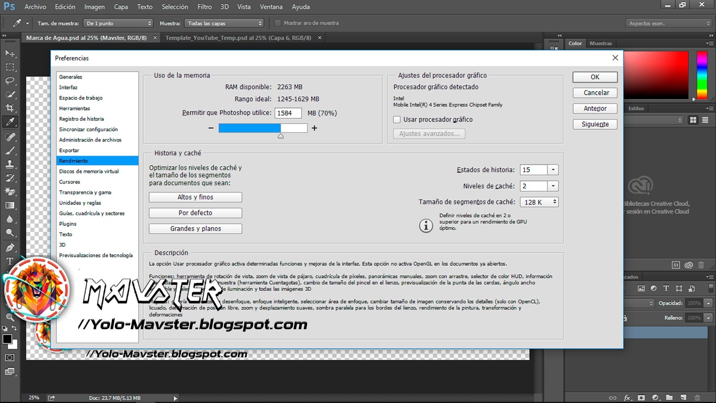
Task: Select the Horizontal Type tool
Action: (x=10, y=261)
